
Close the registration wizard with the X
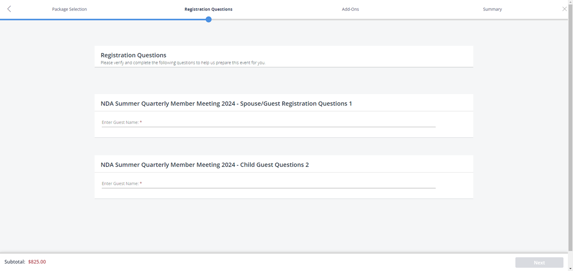[x=564, y=9]
